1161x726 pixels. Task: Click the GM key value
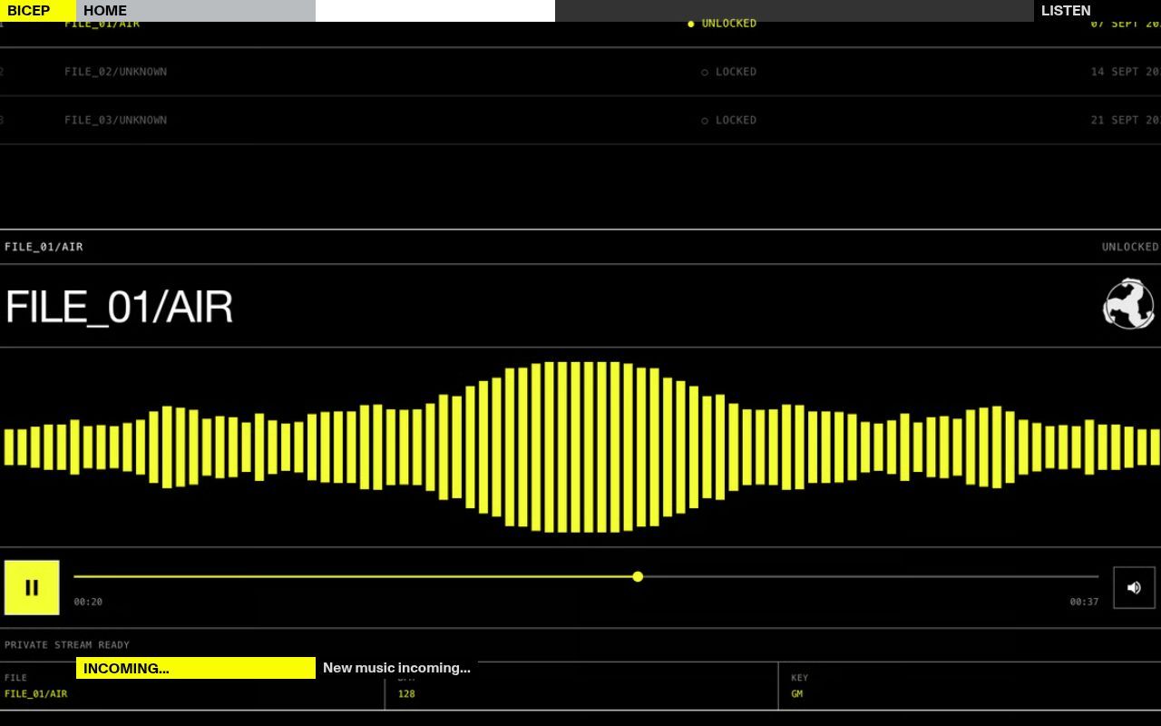coord(796,694)
